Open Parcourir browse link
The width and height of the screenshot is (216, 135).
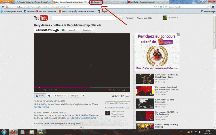pyautogui.click(x=130, y=18)
